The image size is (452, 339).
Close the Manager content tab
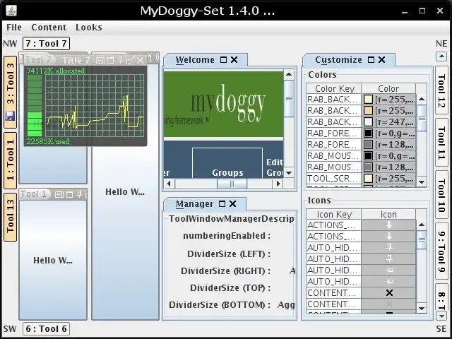click(232, 204)
